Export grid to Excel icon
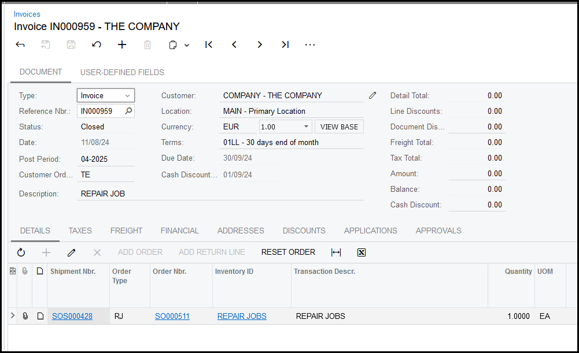The width and height of the screenshot is (579, 353). click(362, 252)
